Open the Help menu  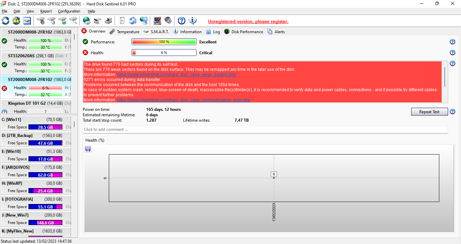click(x=92, y=11)
